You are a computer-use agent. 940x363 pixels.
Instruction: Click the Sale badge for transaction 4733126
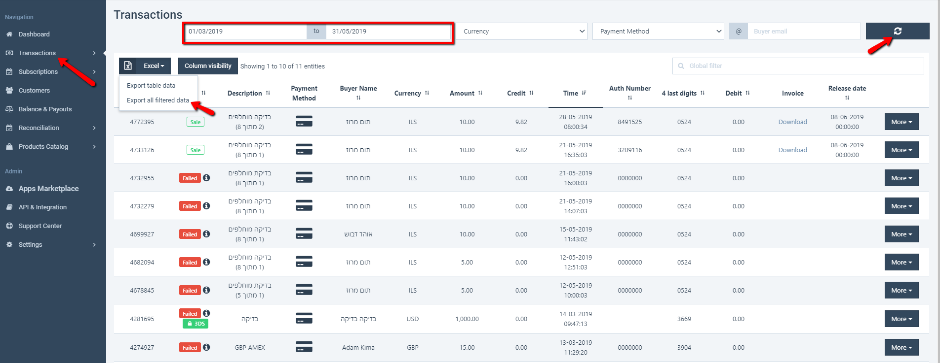click(x=196, y=150)
